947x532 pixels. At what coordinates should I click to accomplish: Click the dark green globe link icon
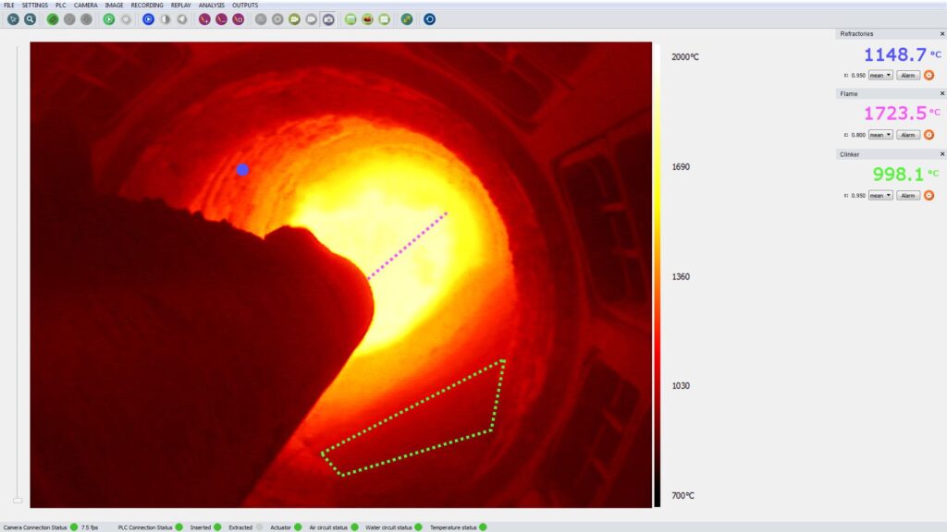click(x=407, y=19)
